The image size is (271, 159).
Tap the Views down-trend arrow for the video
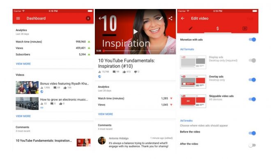(x=171, y=105)
